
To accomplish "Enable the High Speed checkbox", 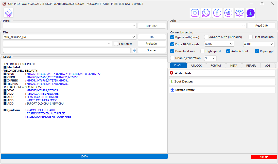I will (x=202, y=51).
